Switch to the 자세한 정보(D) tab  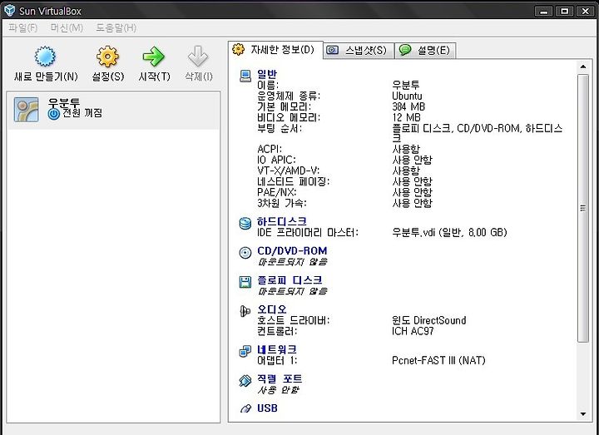click(x=275, y=50)
